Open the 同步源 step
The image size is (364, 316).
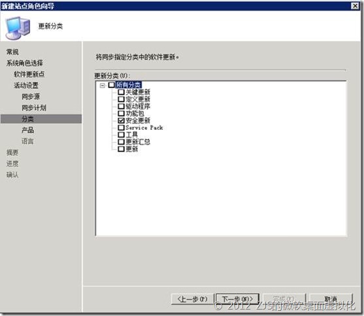31,97
